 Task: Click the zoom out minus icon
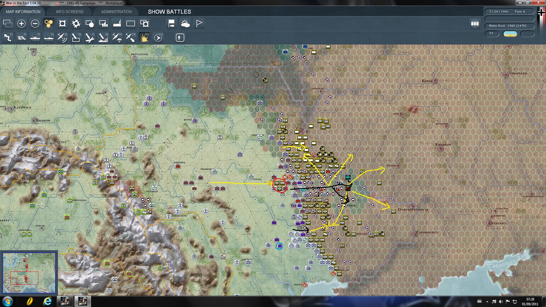tap(35, 24)
